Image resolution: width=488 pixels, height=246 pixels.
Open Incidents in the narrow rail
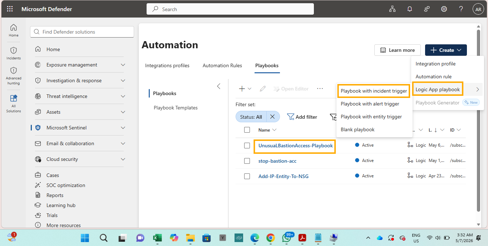14,53
